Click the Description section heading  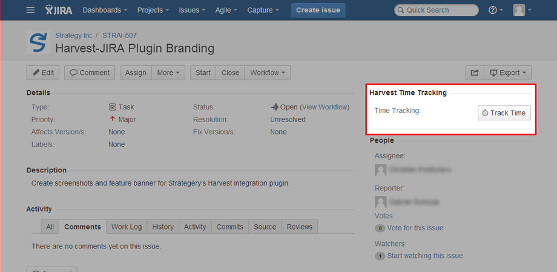point(47,170)
